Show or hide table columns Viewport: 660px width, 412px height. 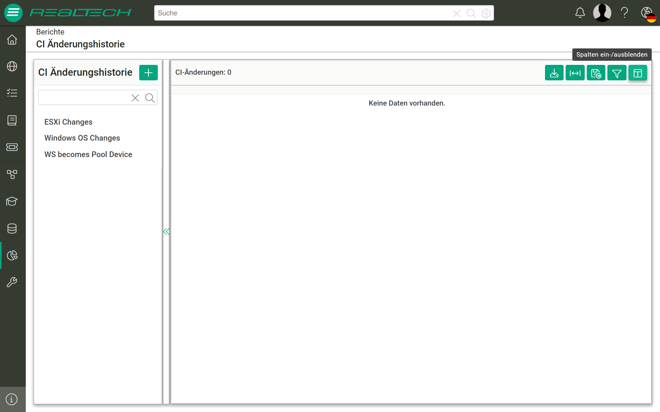(x=638, y=73)
